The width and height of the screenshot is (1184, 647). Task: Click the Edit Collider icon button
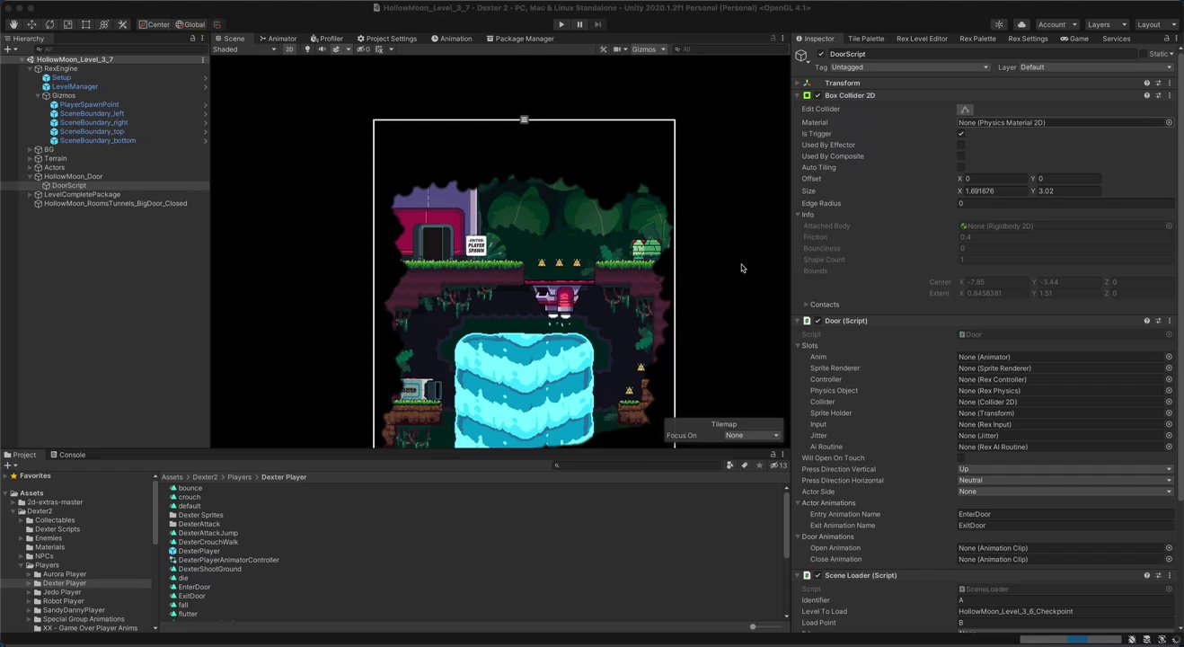point(965,110)
